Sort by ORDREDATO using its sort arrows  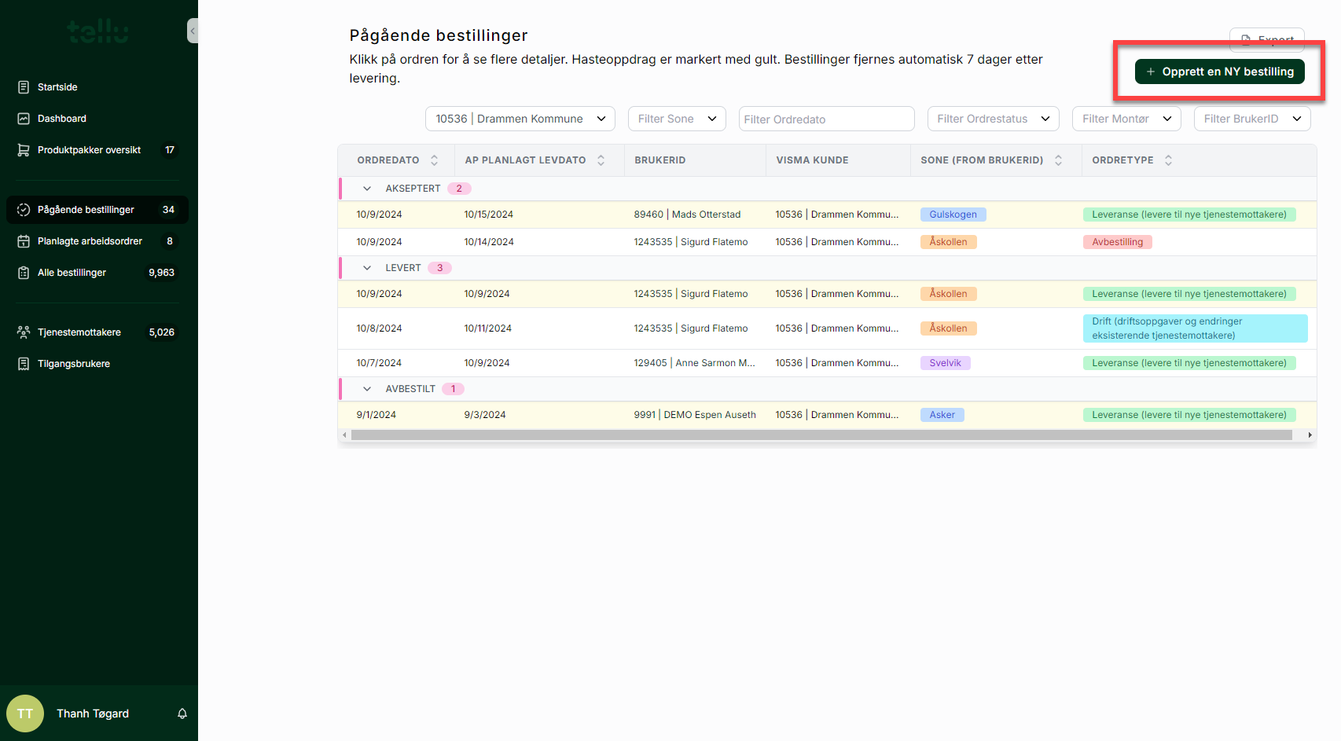434,160
